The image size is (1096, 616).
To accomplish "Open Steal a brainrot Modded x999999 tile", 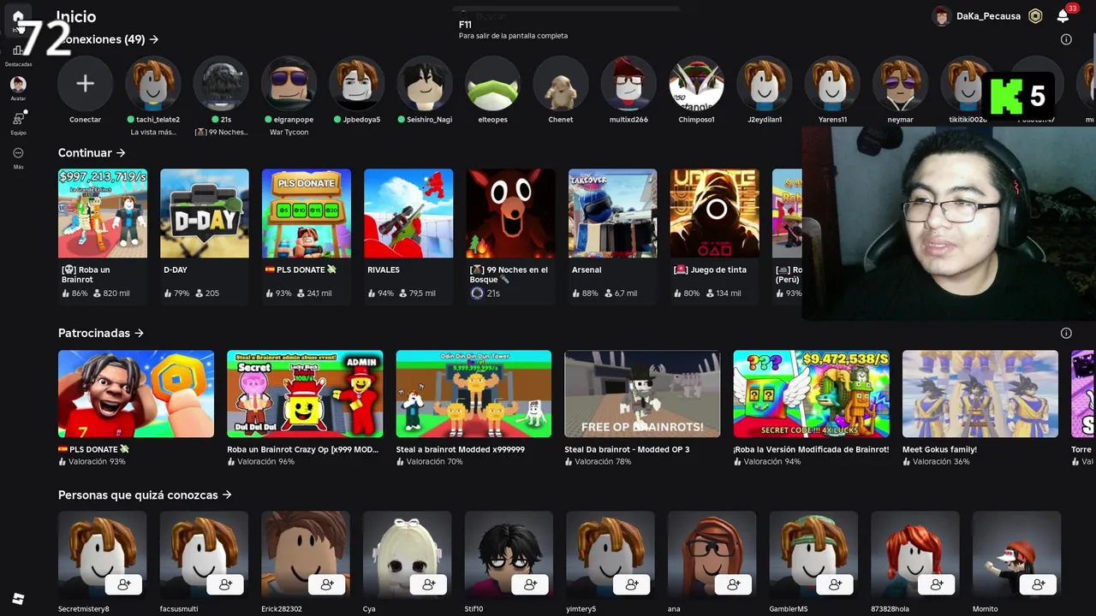I will [x=474, y=394].
